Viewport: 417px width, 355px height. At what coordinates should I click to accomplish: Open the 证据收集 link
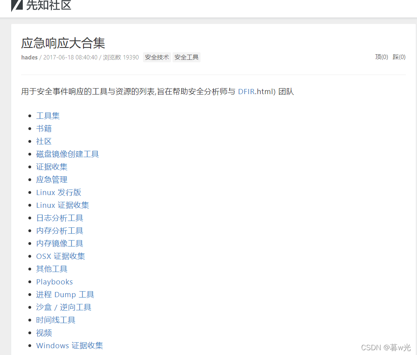(52, 167)
